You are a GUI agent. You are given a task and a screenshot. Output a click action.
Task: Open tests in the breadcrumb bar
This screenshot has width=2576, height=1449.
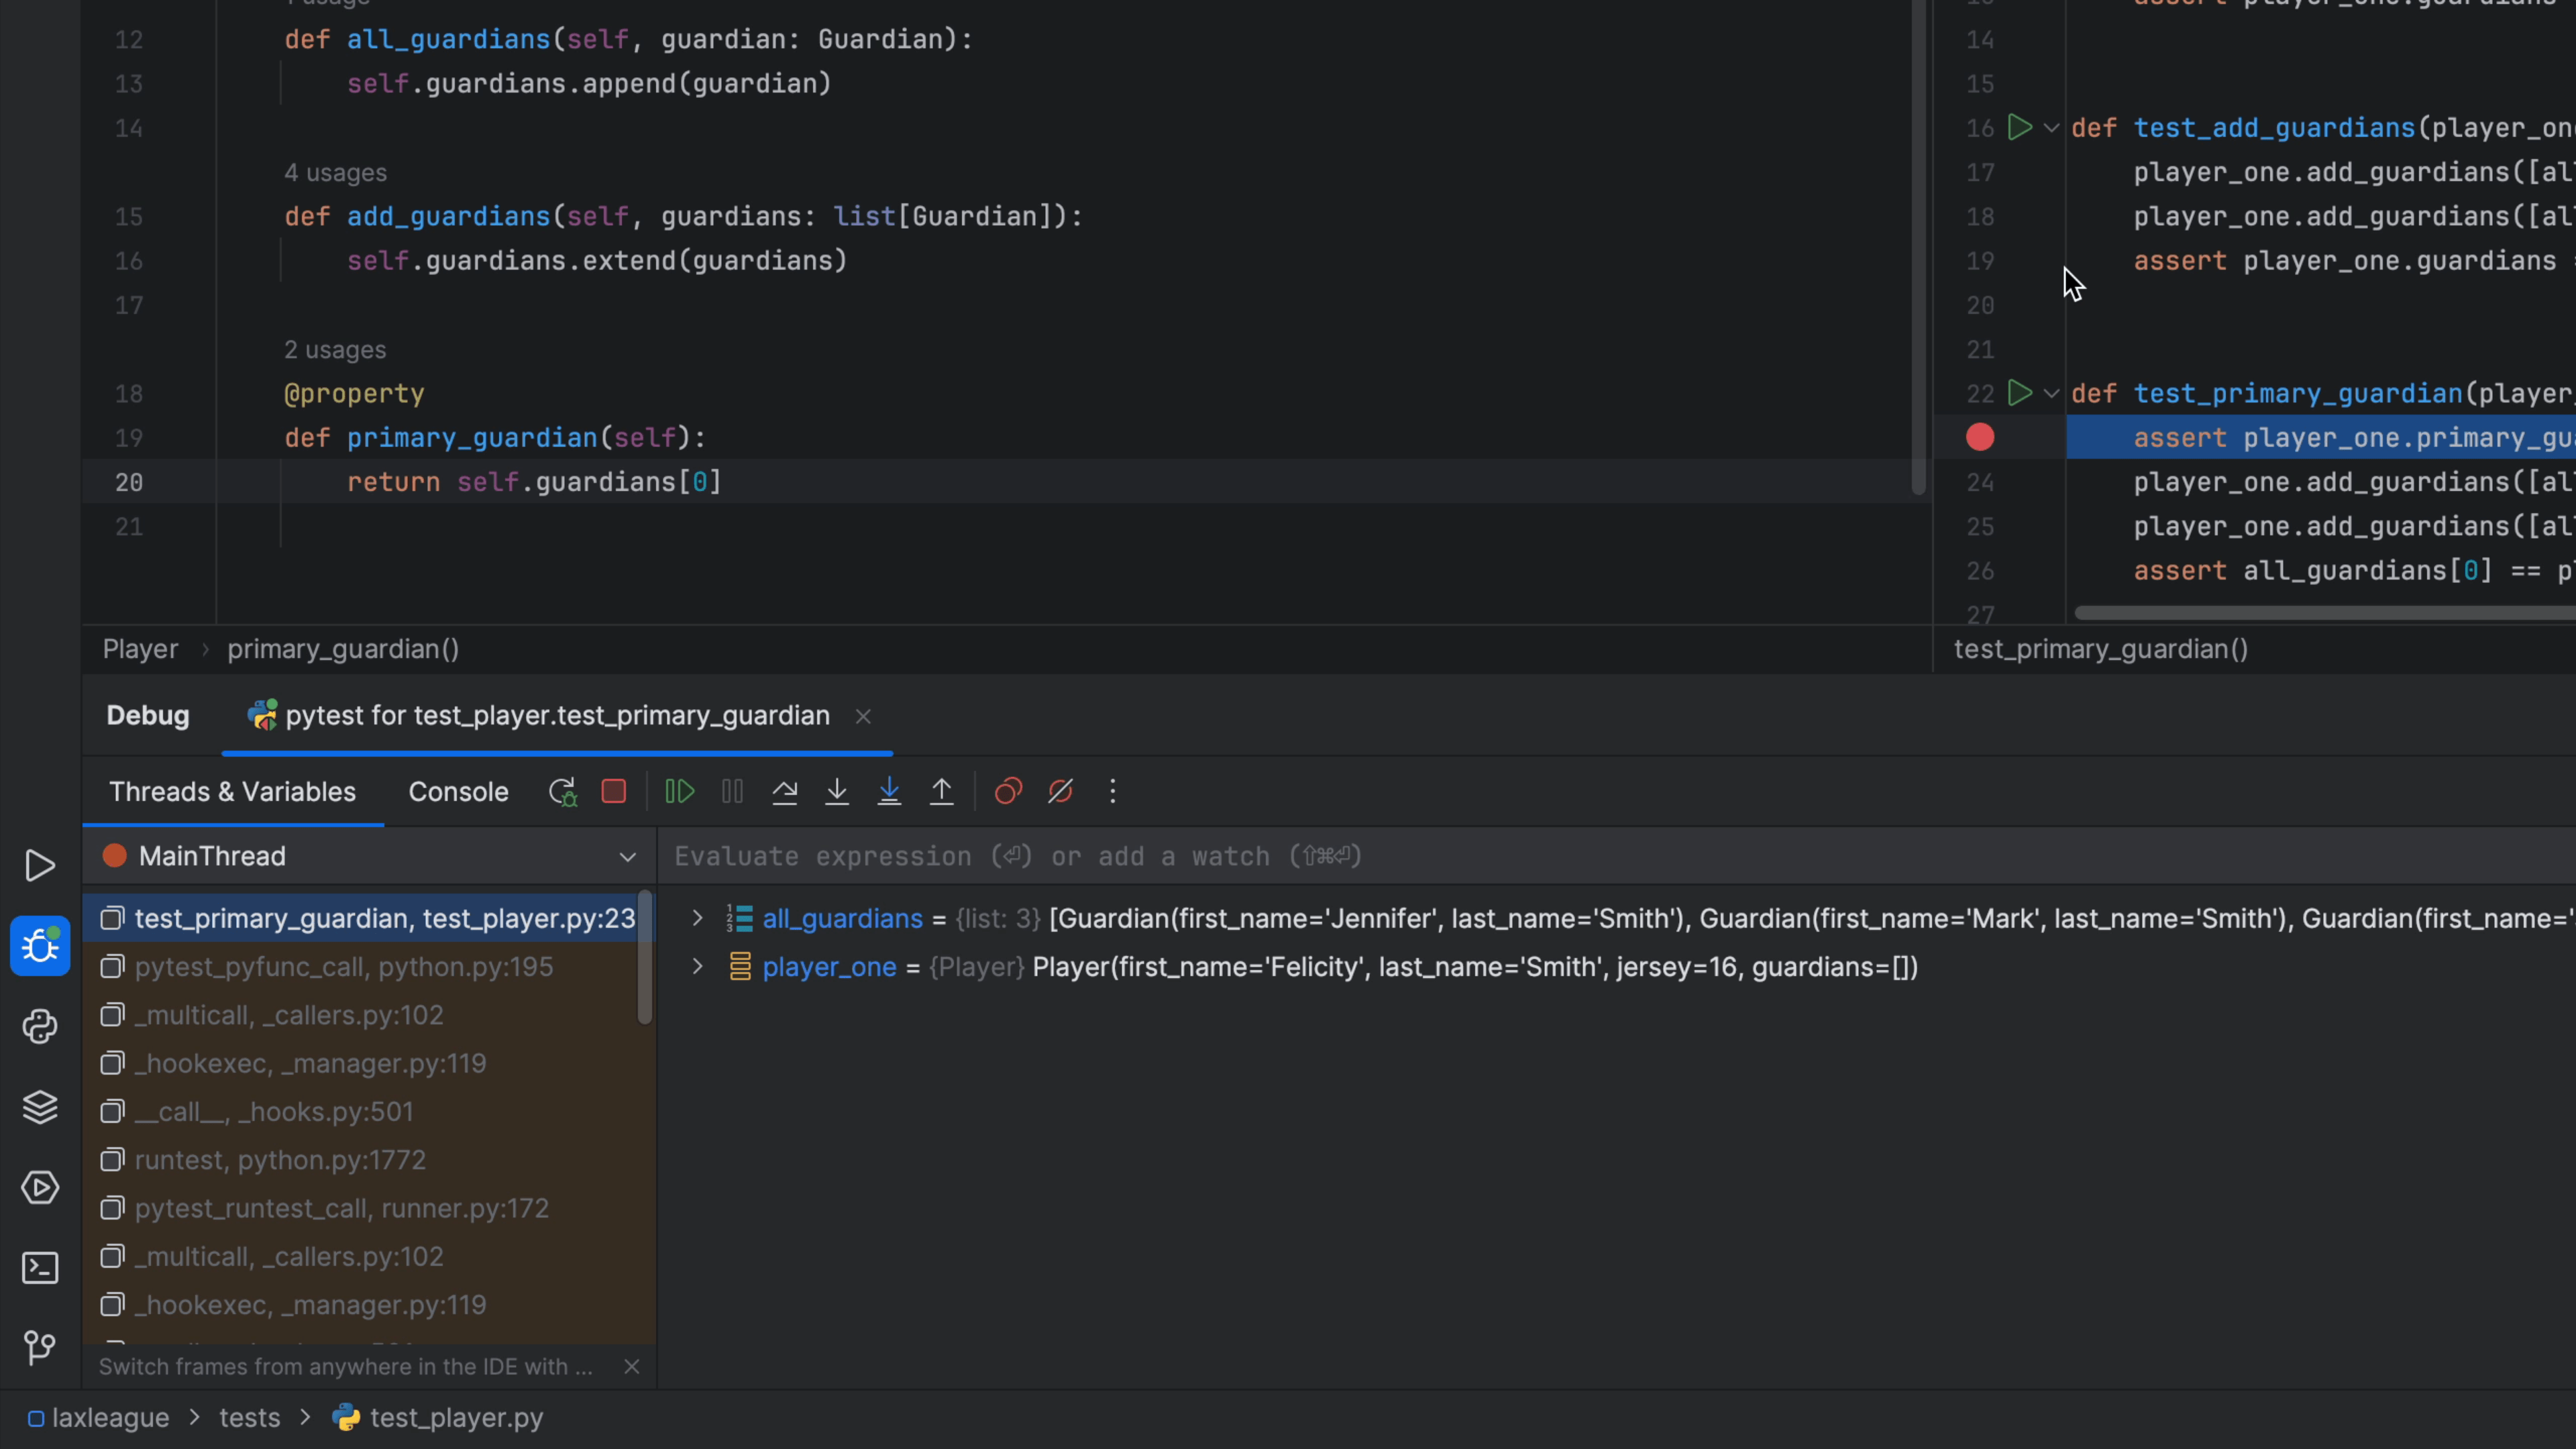pyautogui.click(x=249, y=1417)
